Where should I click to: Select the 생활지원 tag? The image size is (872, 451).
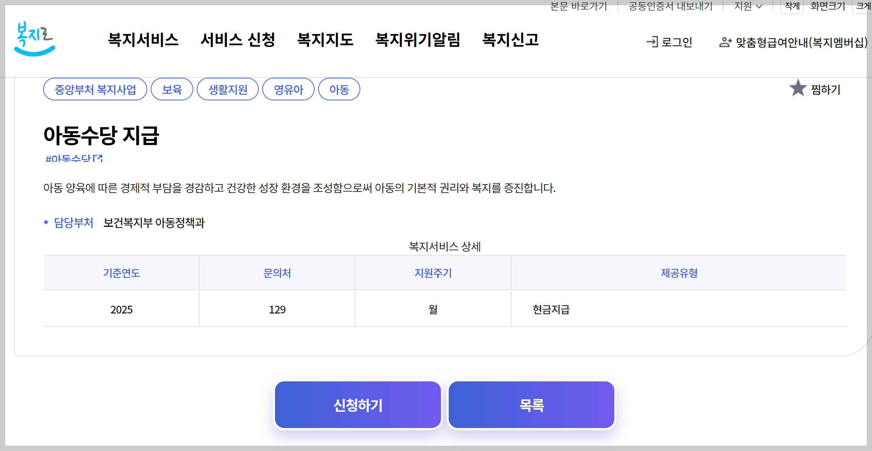click(x=228, y=89)
